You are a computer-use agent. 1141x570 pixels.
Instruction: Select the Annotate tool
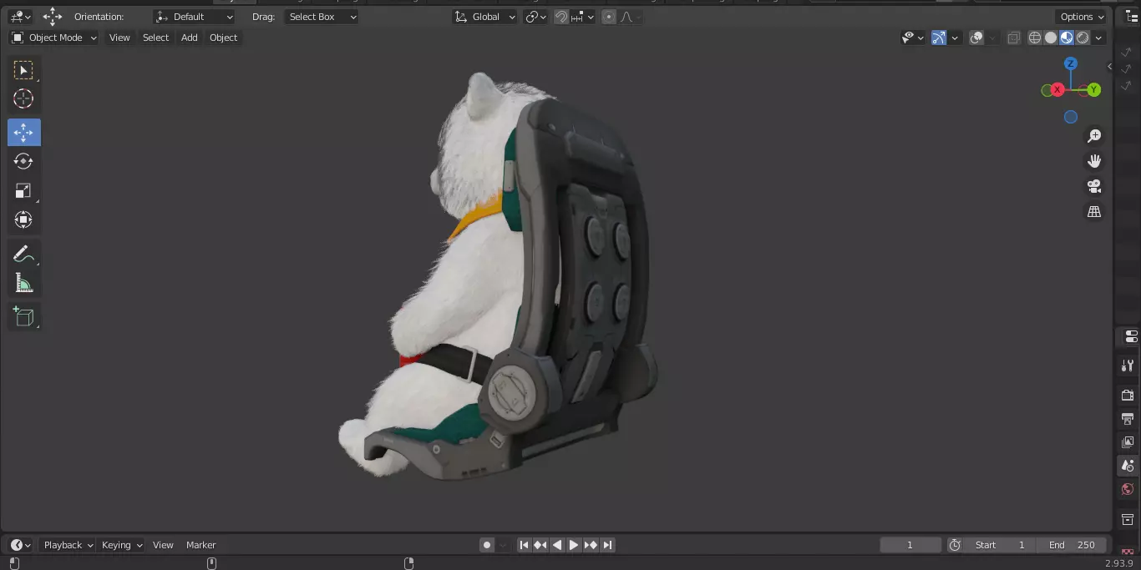pyautogui.click(x=23, y=255)
